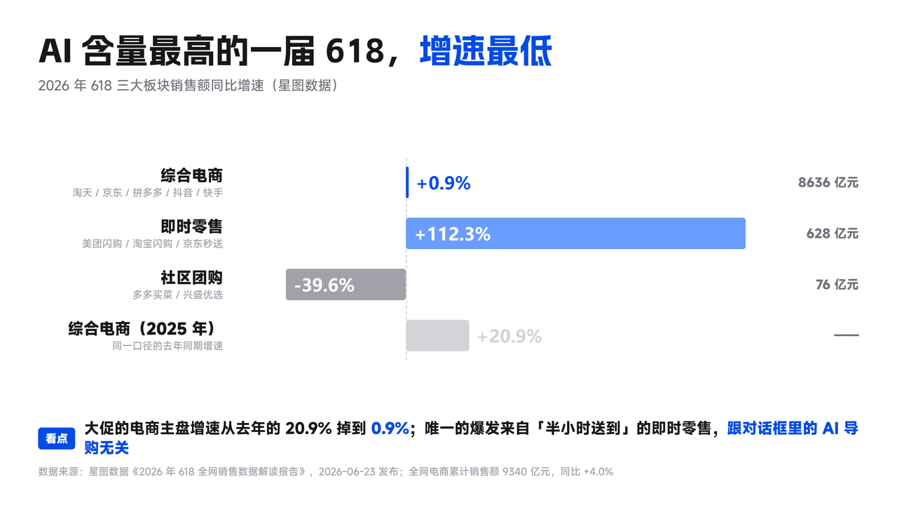Click the 76 亿元 sales figure
This screenshot has height=505, width=897.
click(x=837, y=285)
